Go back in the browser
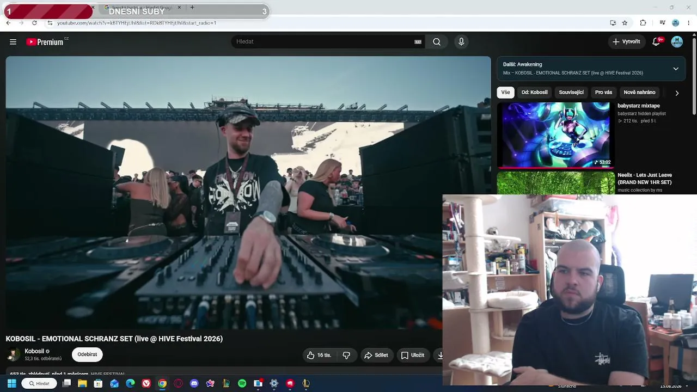This screenshot has height=392, width=697. coord(8,23)
